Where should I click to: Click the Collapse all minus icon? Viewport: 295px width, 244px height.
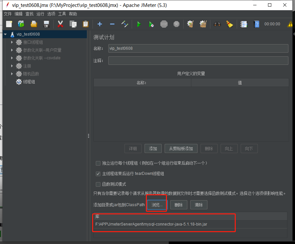coord(112,24)
